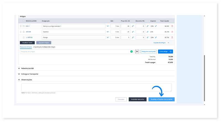Click the designation field containing Fiambre
Viewport: 221px width, 122px height.
73,32
